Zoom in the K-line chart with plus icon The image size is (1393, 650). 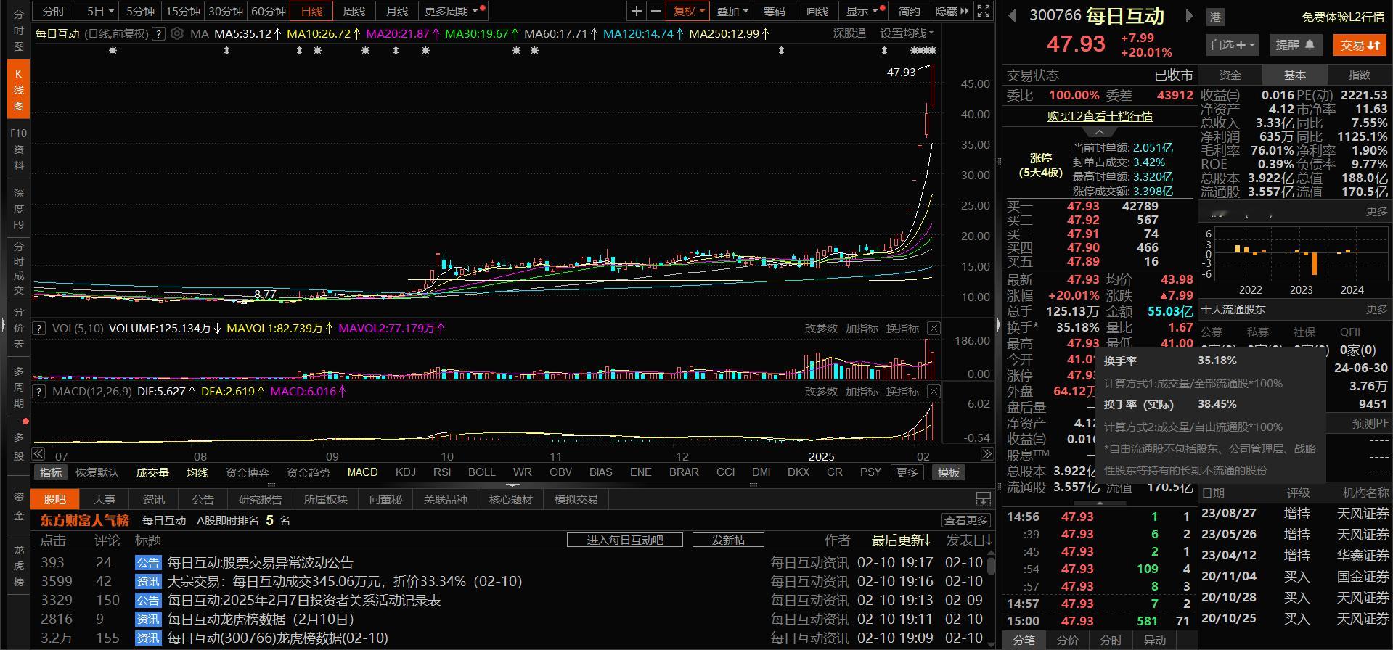(637, 11)
